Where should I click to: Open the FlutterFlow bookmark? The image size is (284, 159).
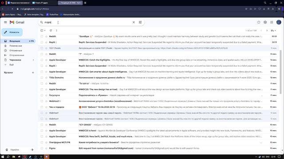[52, 15]
